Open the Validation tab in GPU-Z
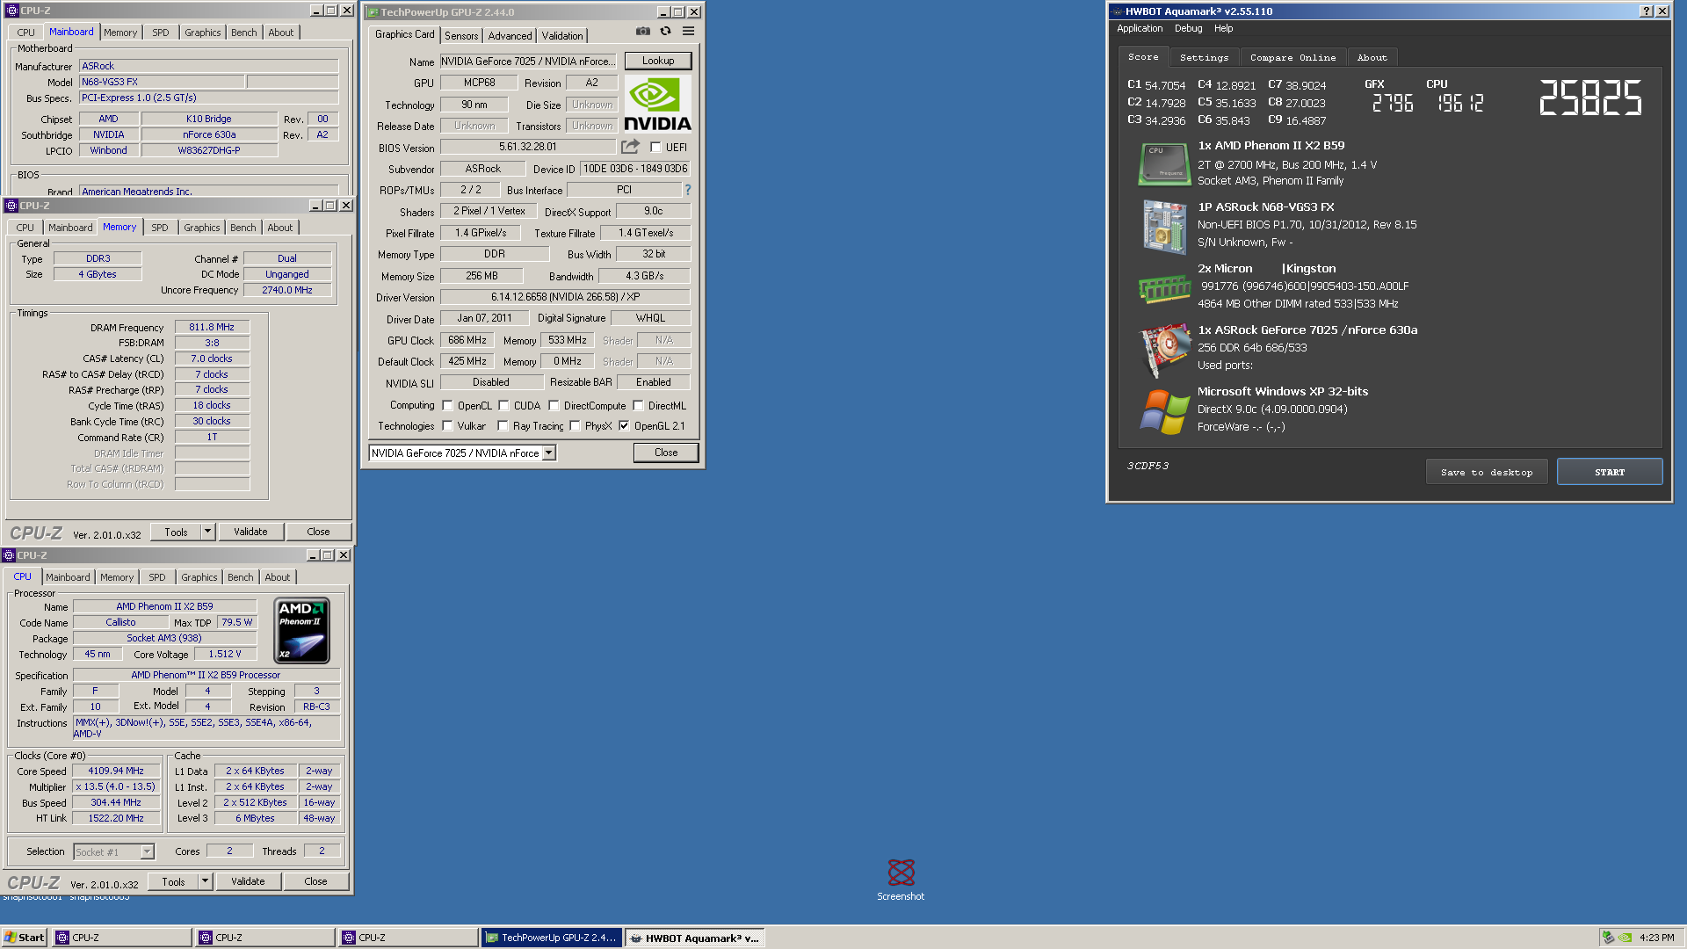1687x949 pixels. point(562,36)
